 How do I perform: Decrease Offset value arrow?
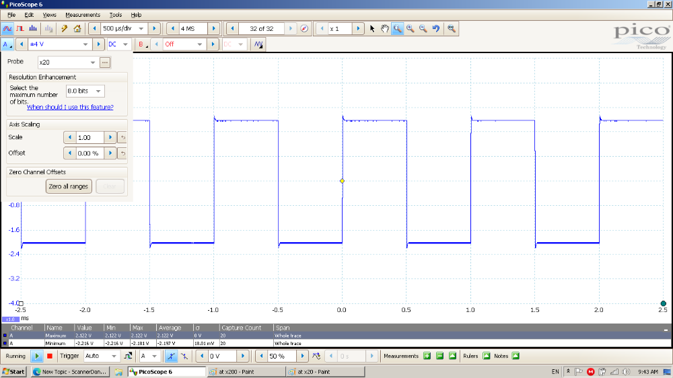pos(70,153)
